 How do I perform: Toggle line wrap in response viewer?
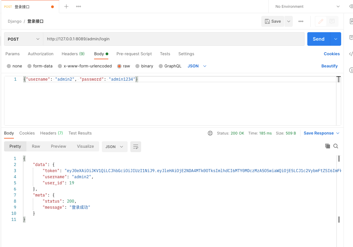coord(135,147)
